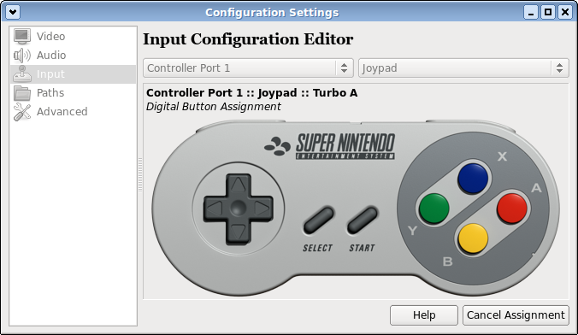Viewport: 578px width, 335px height.
Task: Open the Advanced tools icon
Action: pyautogui.click(x=22, y=112)
